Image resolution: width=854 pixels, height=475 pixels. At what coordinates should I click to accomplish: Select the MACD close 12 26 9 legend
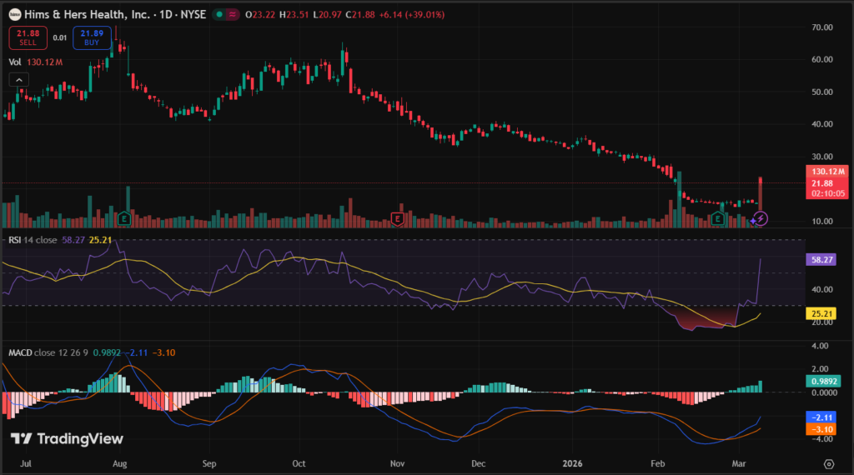click(50, 351)
